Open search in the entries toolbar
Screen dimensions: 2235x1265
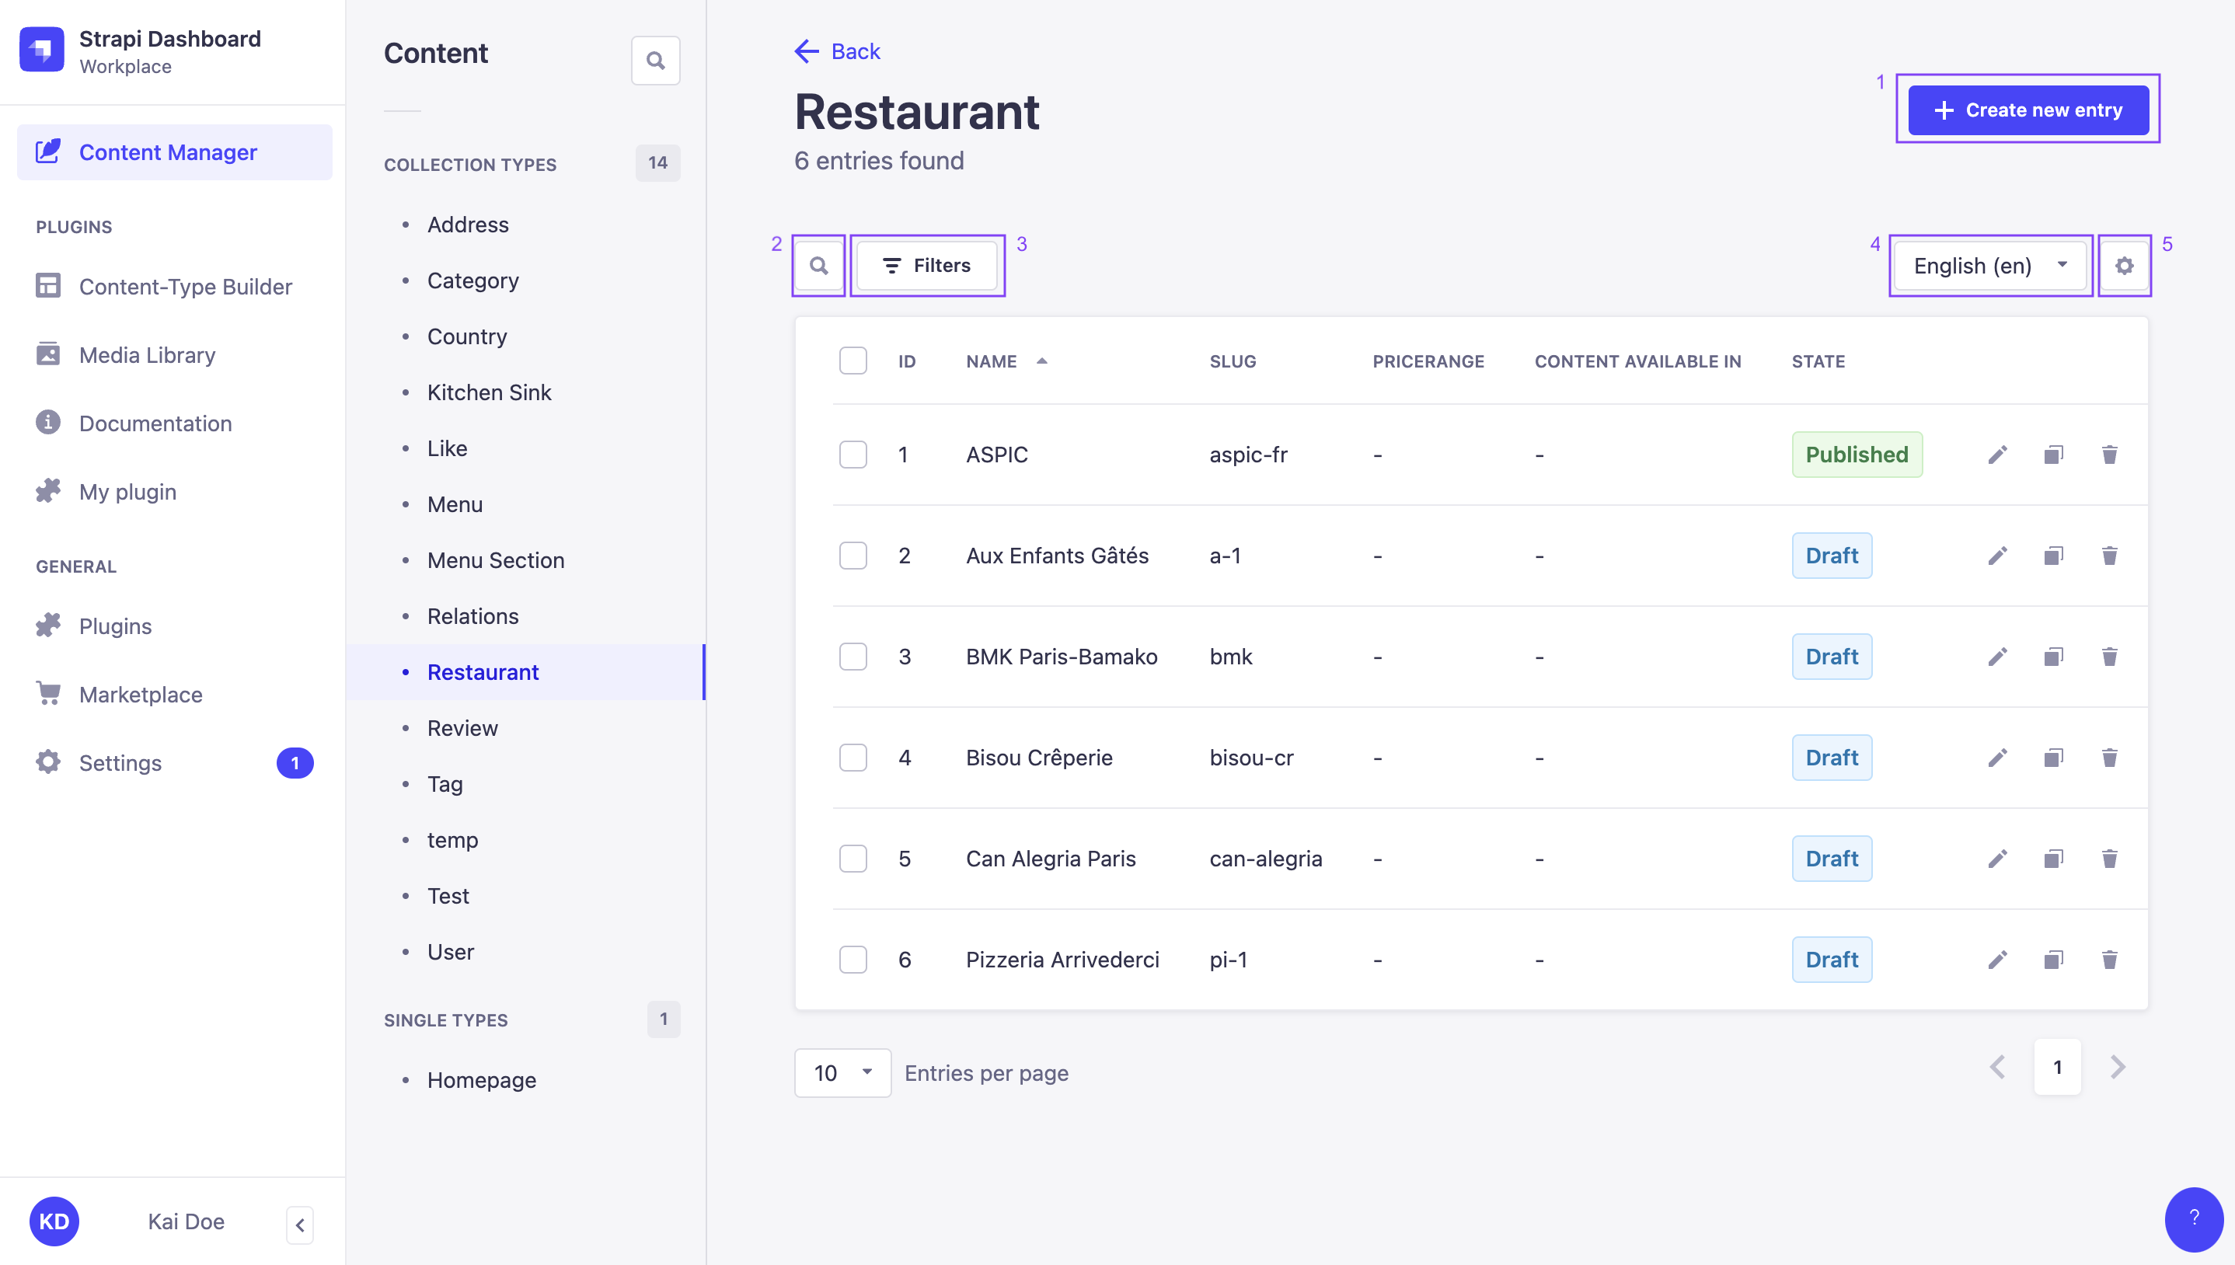[818, 265]
